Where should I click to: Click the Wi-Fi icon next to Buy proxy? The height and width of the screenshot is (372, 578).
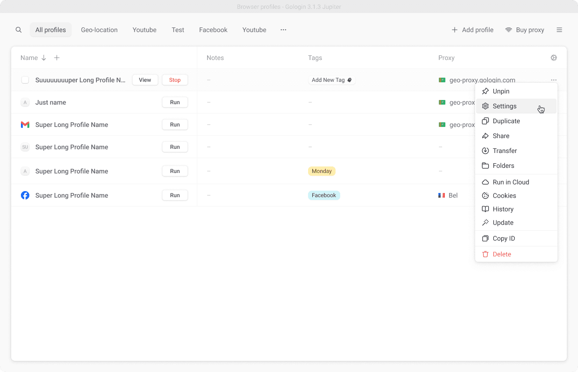509,30
